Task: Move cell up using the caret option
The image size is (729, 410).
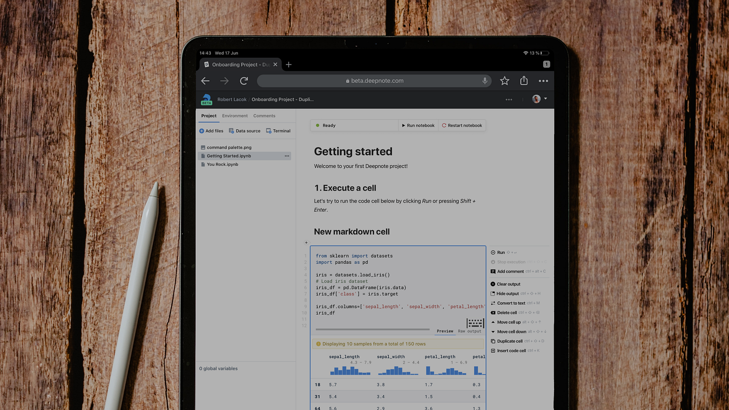Action: (x=493, y=322)
